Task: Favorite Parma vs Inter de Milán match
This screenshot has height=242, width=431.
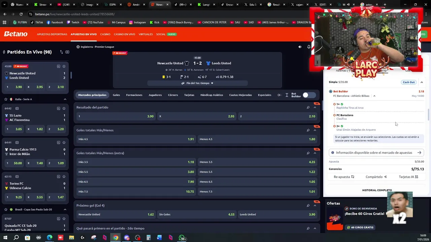Action: pyautogui.click(x=64, y=143)
